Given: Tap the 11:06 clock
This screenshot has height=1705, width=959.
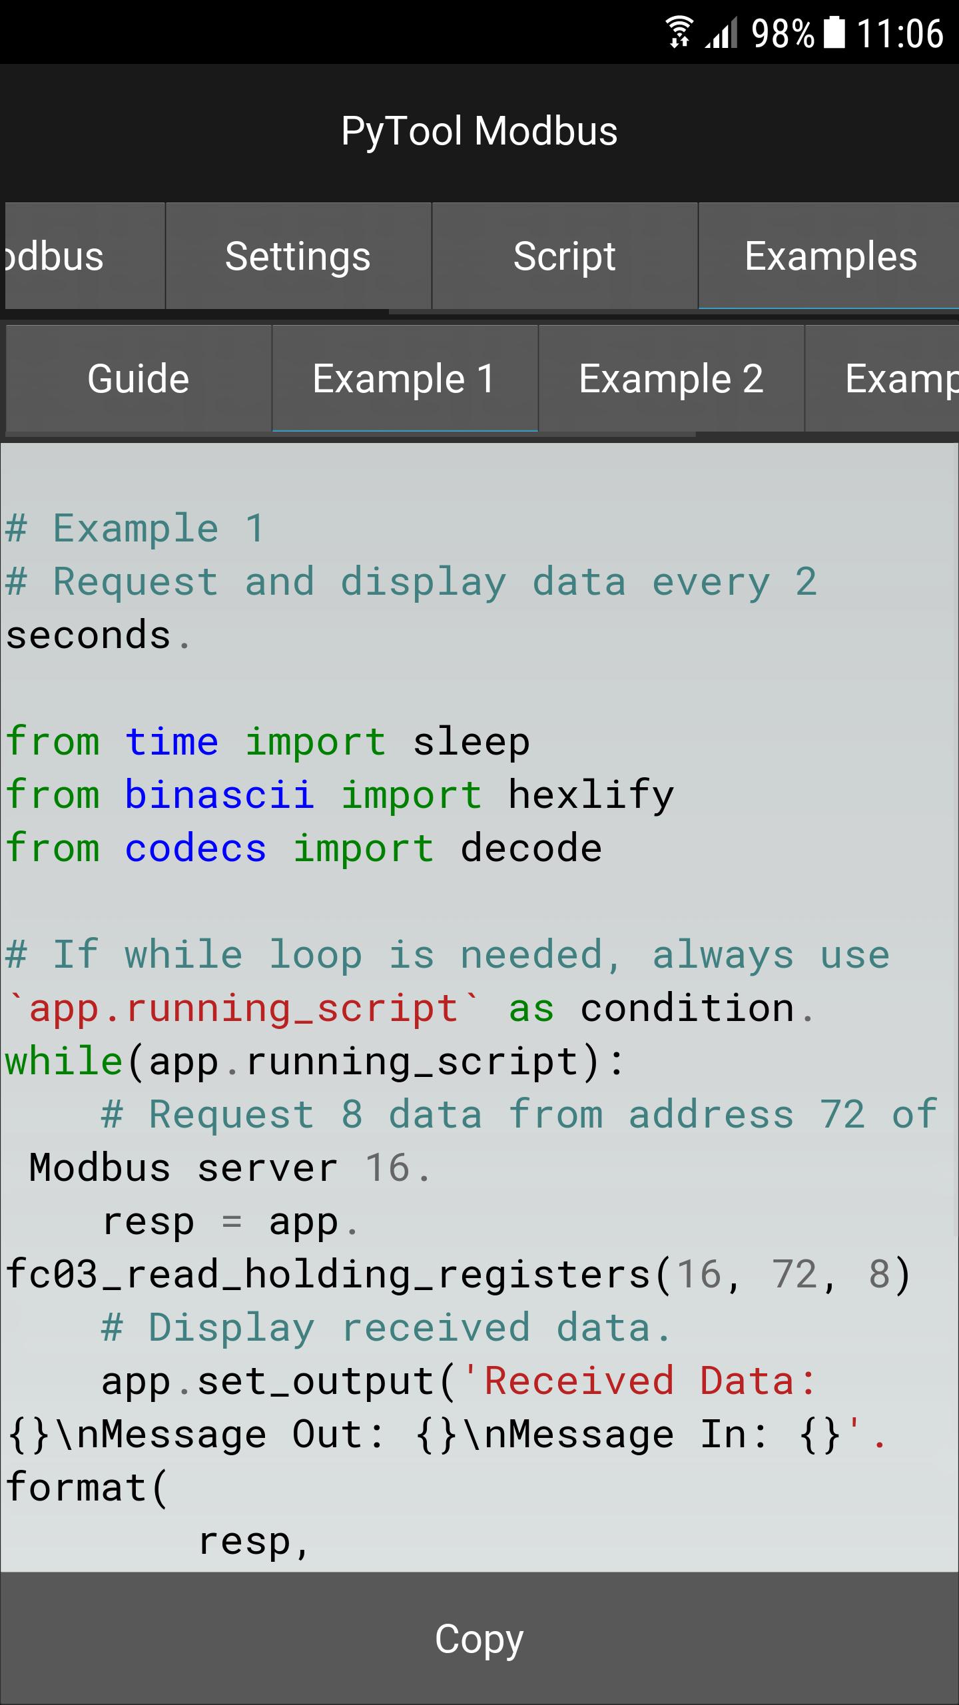Looking at the screenshot, I should (900, 33).
